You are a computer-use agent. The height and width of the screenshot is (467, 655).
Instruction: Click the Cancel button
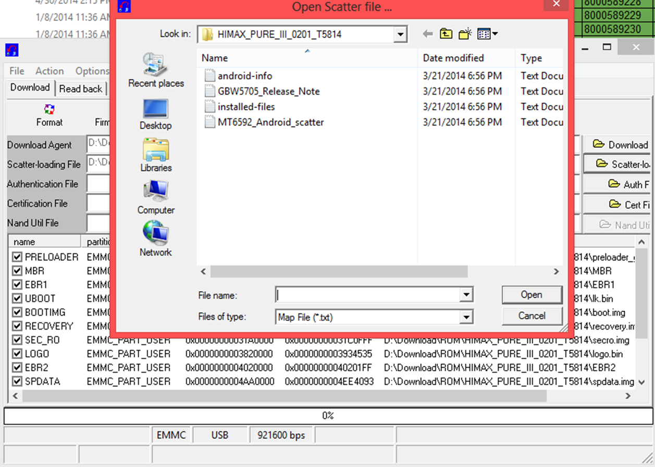532,316
